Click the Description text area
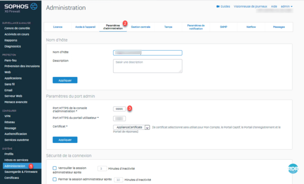Image resolution: width=304 pixels, height=184 pixels. [x=147, y=66]
